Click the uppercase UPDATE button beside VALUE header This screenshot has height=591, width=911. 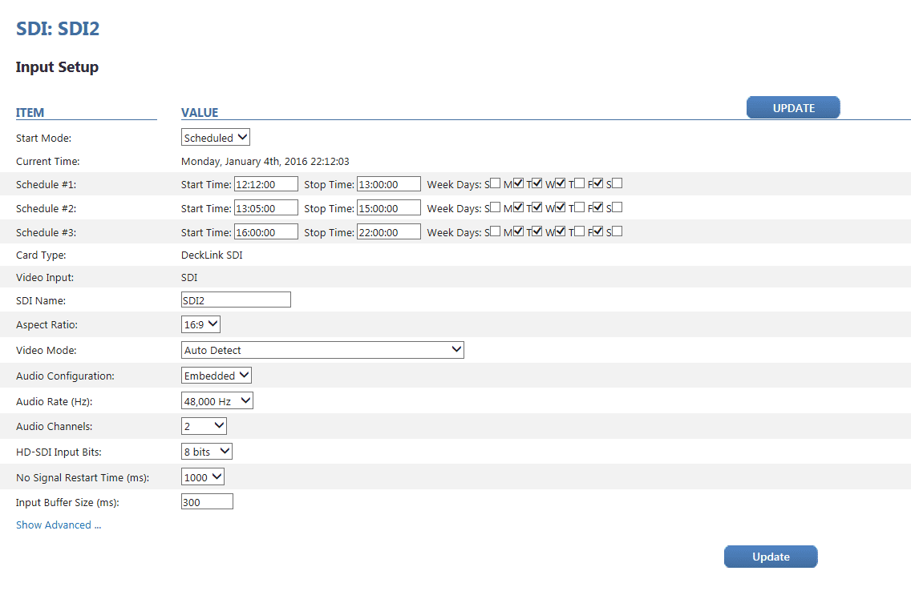pyautogui.click(x=793, y=108)
